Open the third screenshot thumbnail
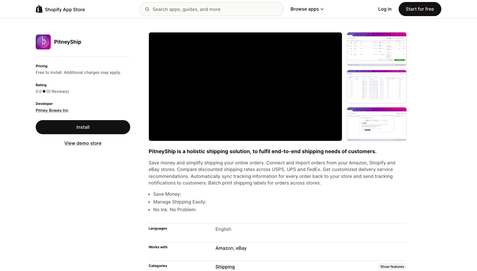 [377, 124]
